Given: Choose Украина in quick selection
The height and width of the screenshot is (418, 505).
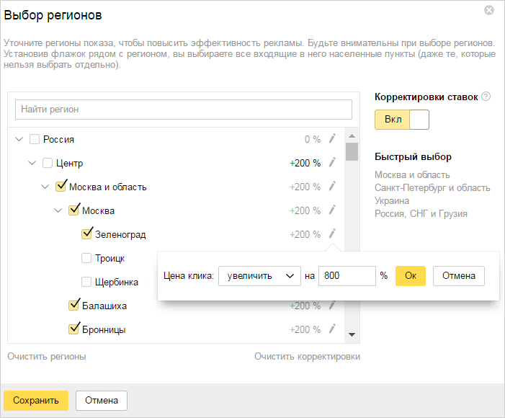Looking at the screenshot, I should [392, 200].
